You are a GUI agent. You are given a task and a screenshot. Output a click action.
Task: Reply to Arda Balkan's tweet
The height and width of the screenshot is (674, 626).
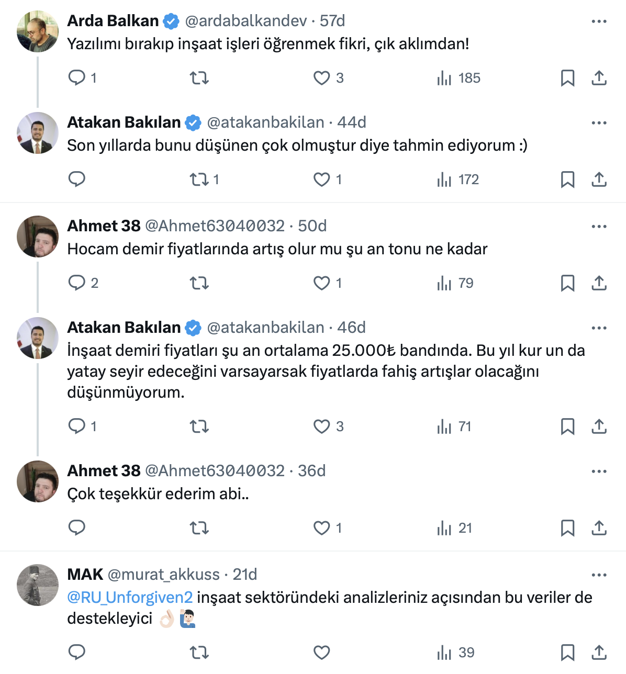point(77,78)
